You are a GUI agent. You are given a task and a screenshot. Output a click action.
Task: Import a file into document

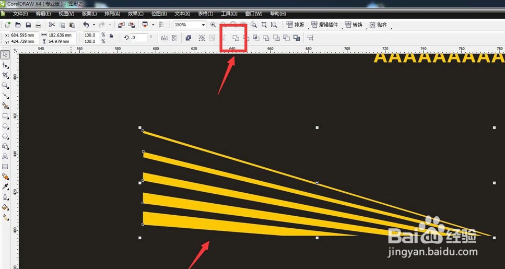pyautogui.click(x=121, y=25)
